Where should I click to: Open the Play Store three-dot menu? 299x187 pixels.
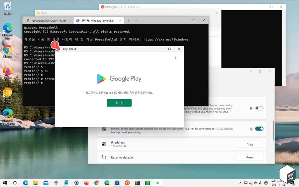click(176, 57)
